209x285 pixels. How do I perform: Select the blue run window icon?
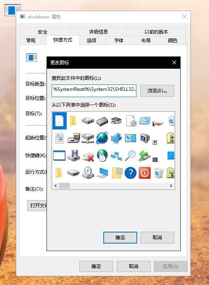click(x=145, y=121)
